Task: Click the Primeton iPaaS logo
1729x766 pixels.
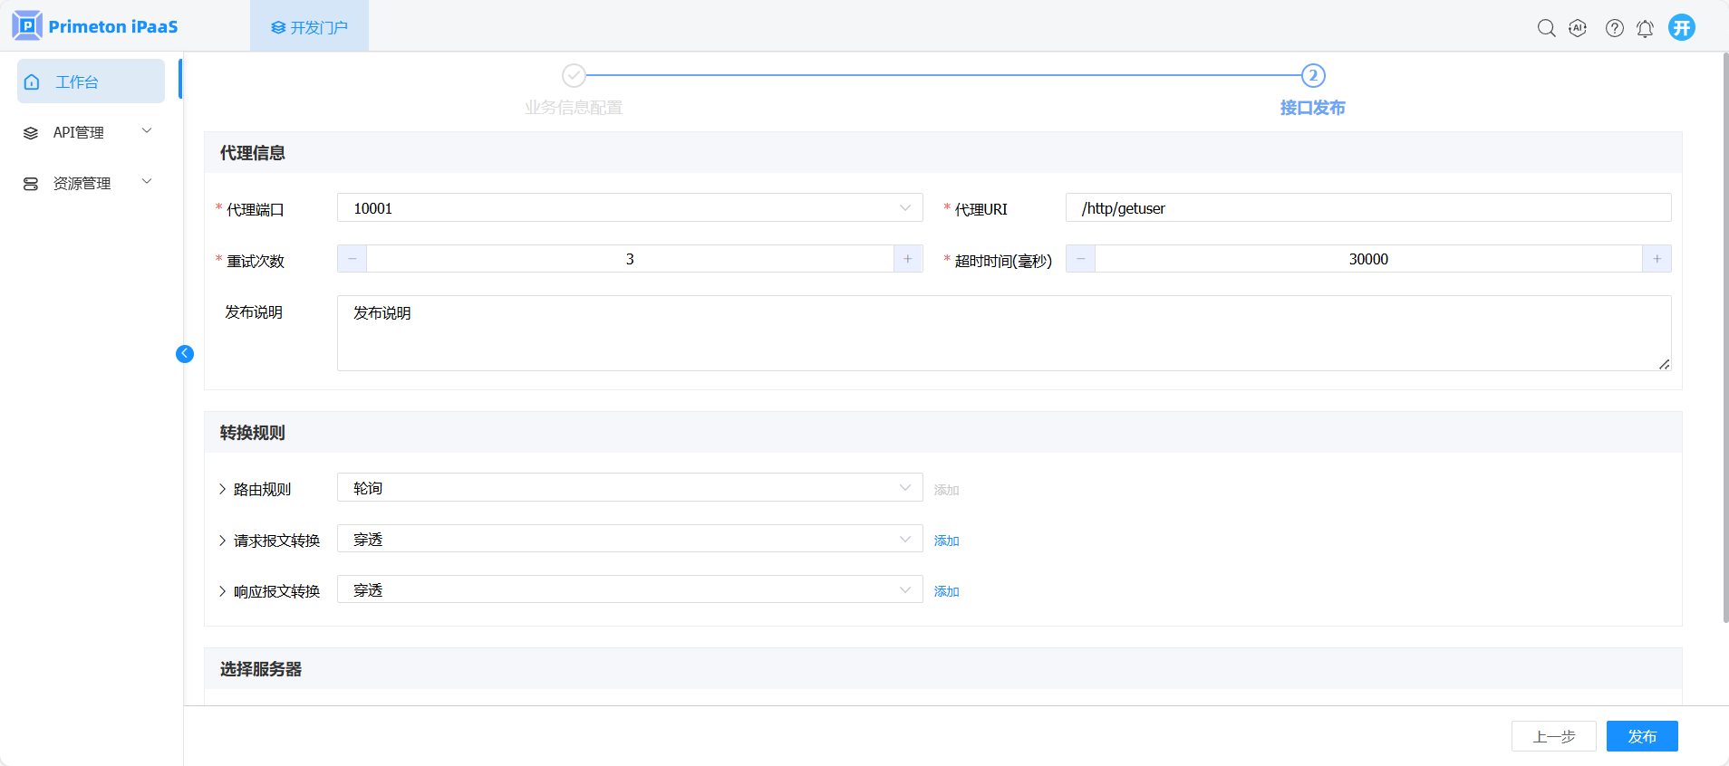Action: (95, 26)
